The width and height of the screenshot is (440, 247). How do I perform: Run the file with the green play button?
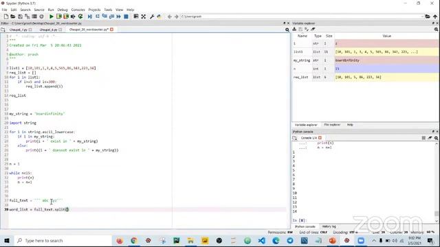click(52, 16)
